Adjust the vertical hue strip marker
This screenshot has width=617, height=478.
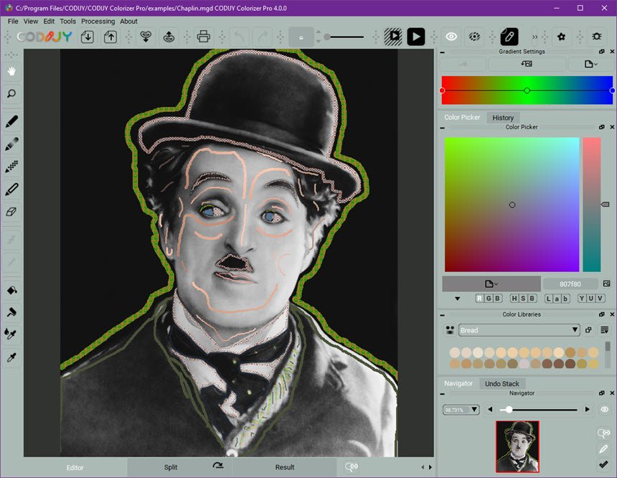click(x=606, y=204)
